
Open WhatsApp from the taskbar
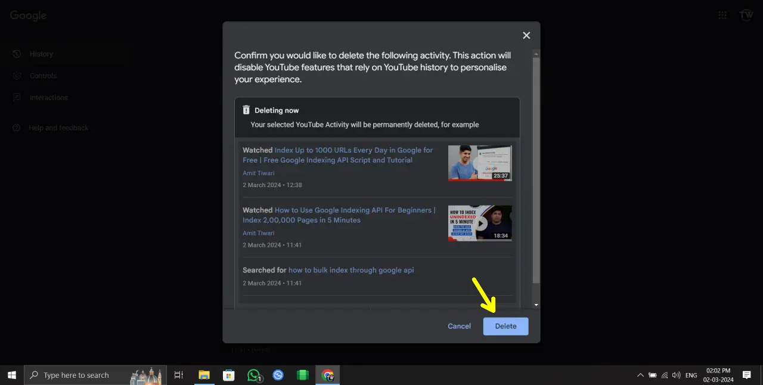[253, 375]
